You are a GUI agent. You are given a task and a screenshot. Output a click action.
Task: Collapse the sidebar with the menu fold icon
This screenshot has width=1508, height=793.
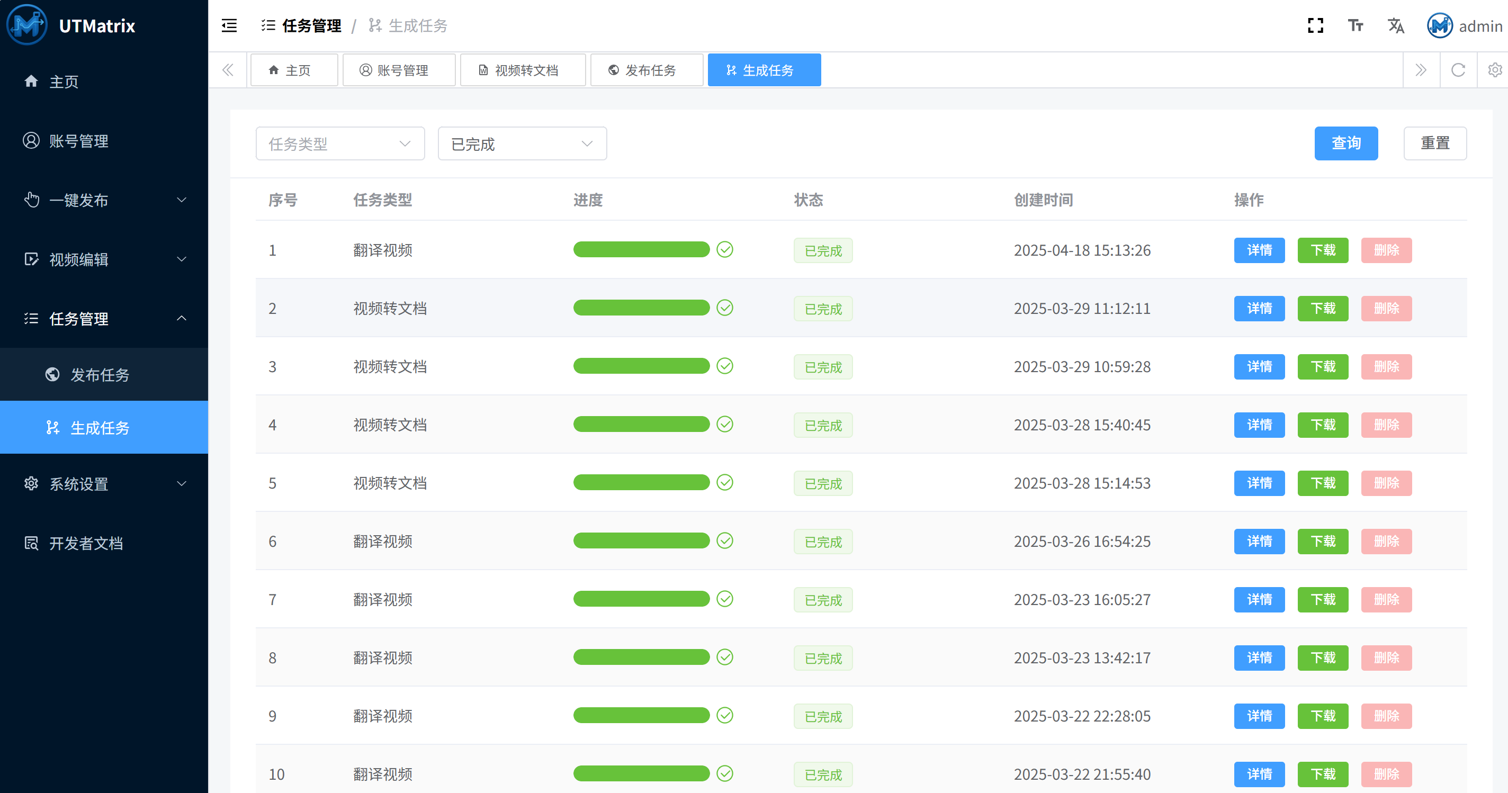(229, 25)
